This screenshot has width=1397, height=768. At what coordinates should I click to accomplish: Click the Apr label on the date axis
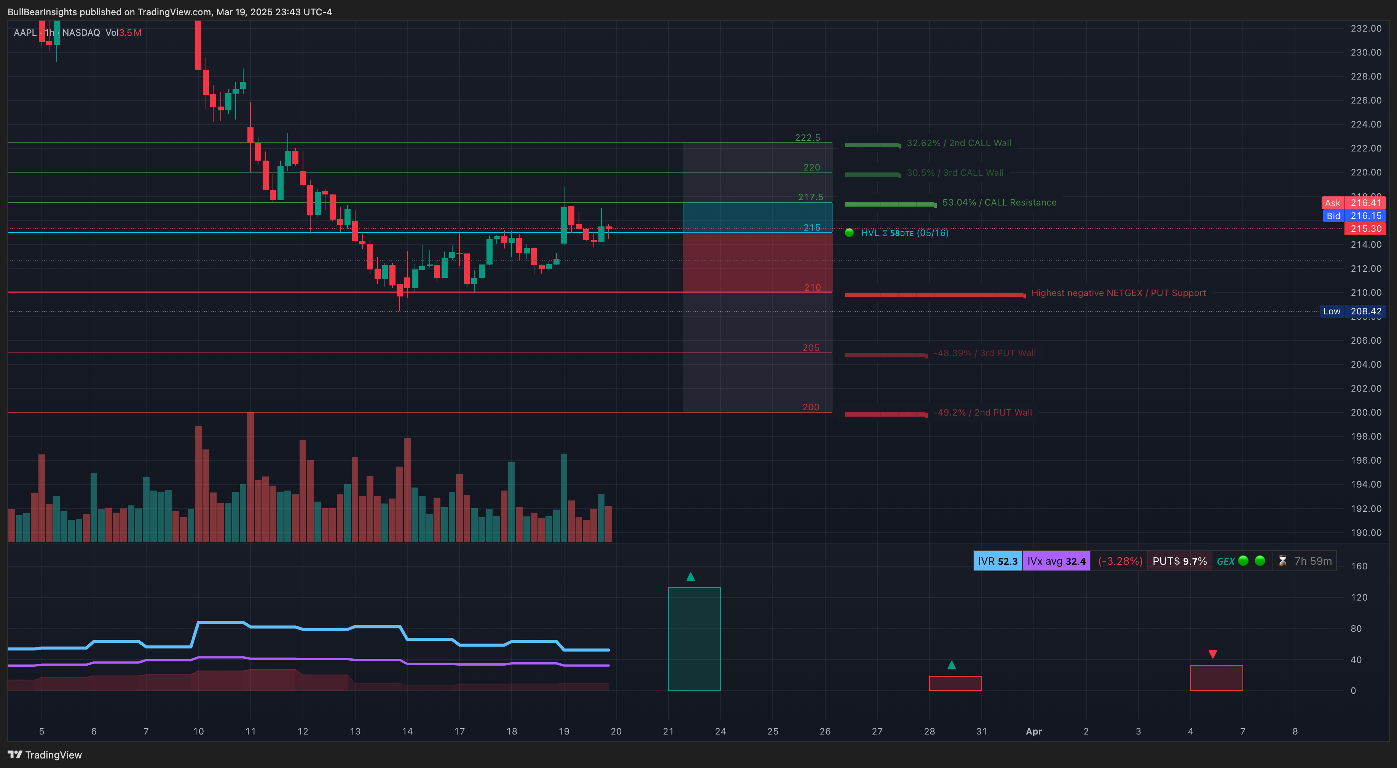click(x=1033, y=731)
